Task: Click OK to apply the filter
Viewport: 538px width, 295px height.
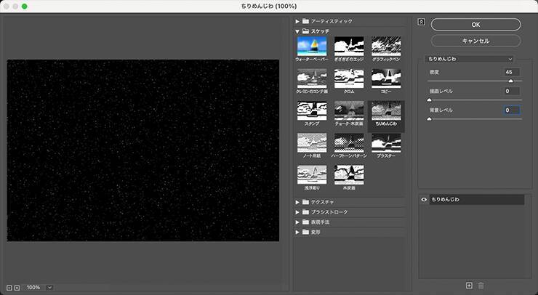Action: pos(475,25)
